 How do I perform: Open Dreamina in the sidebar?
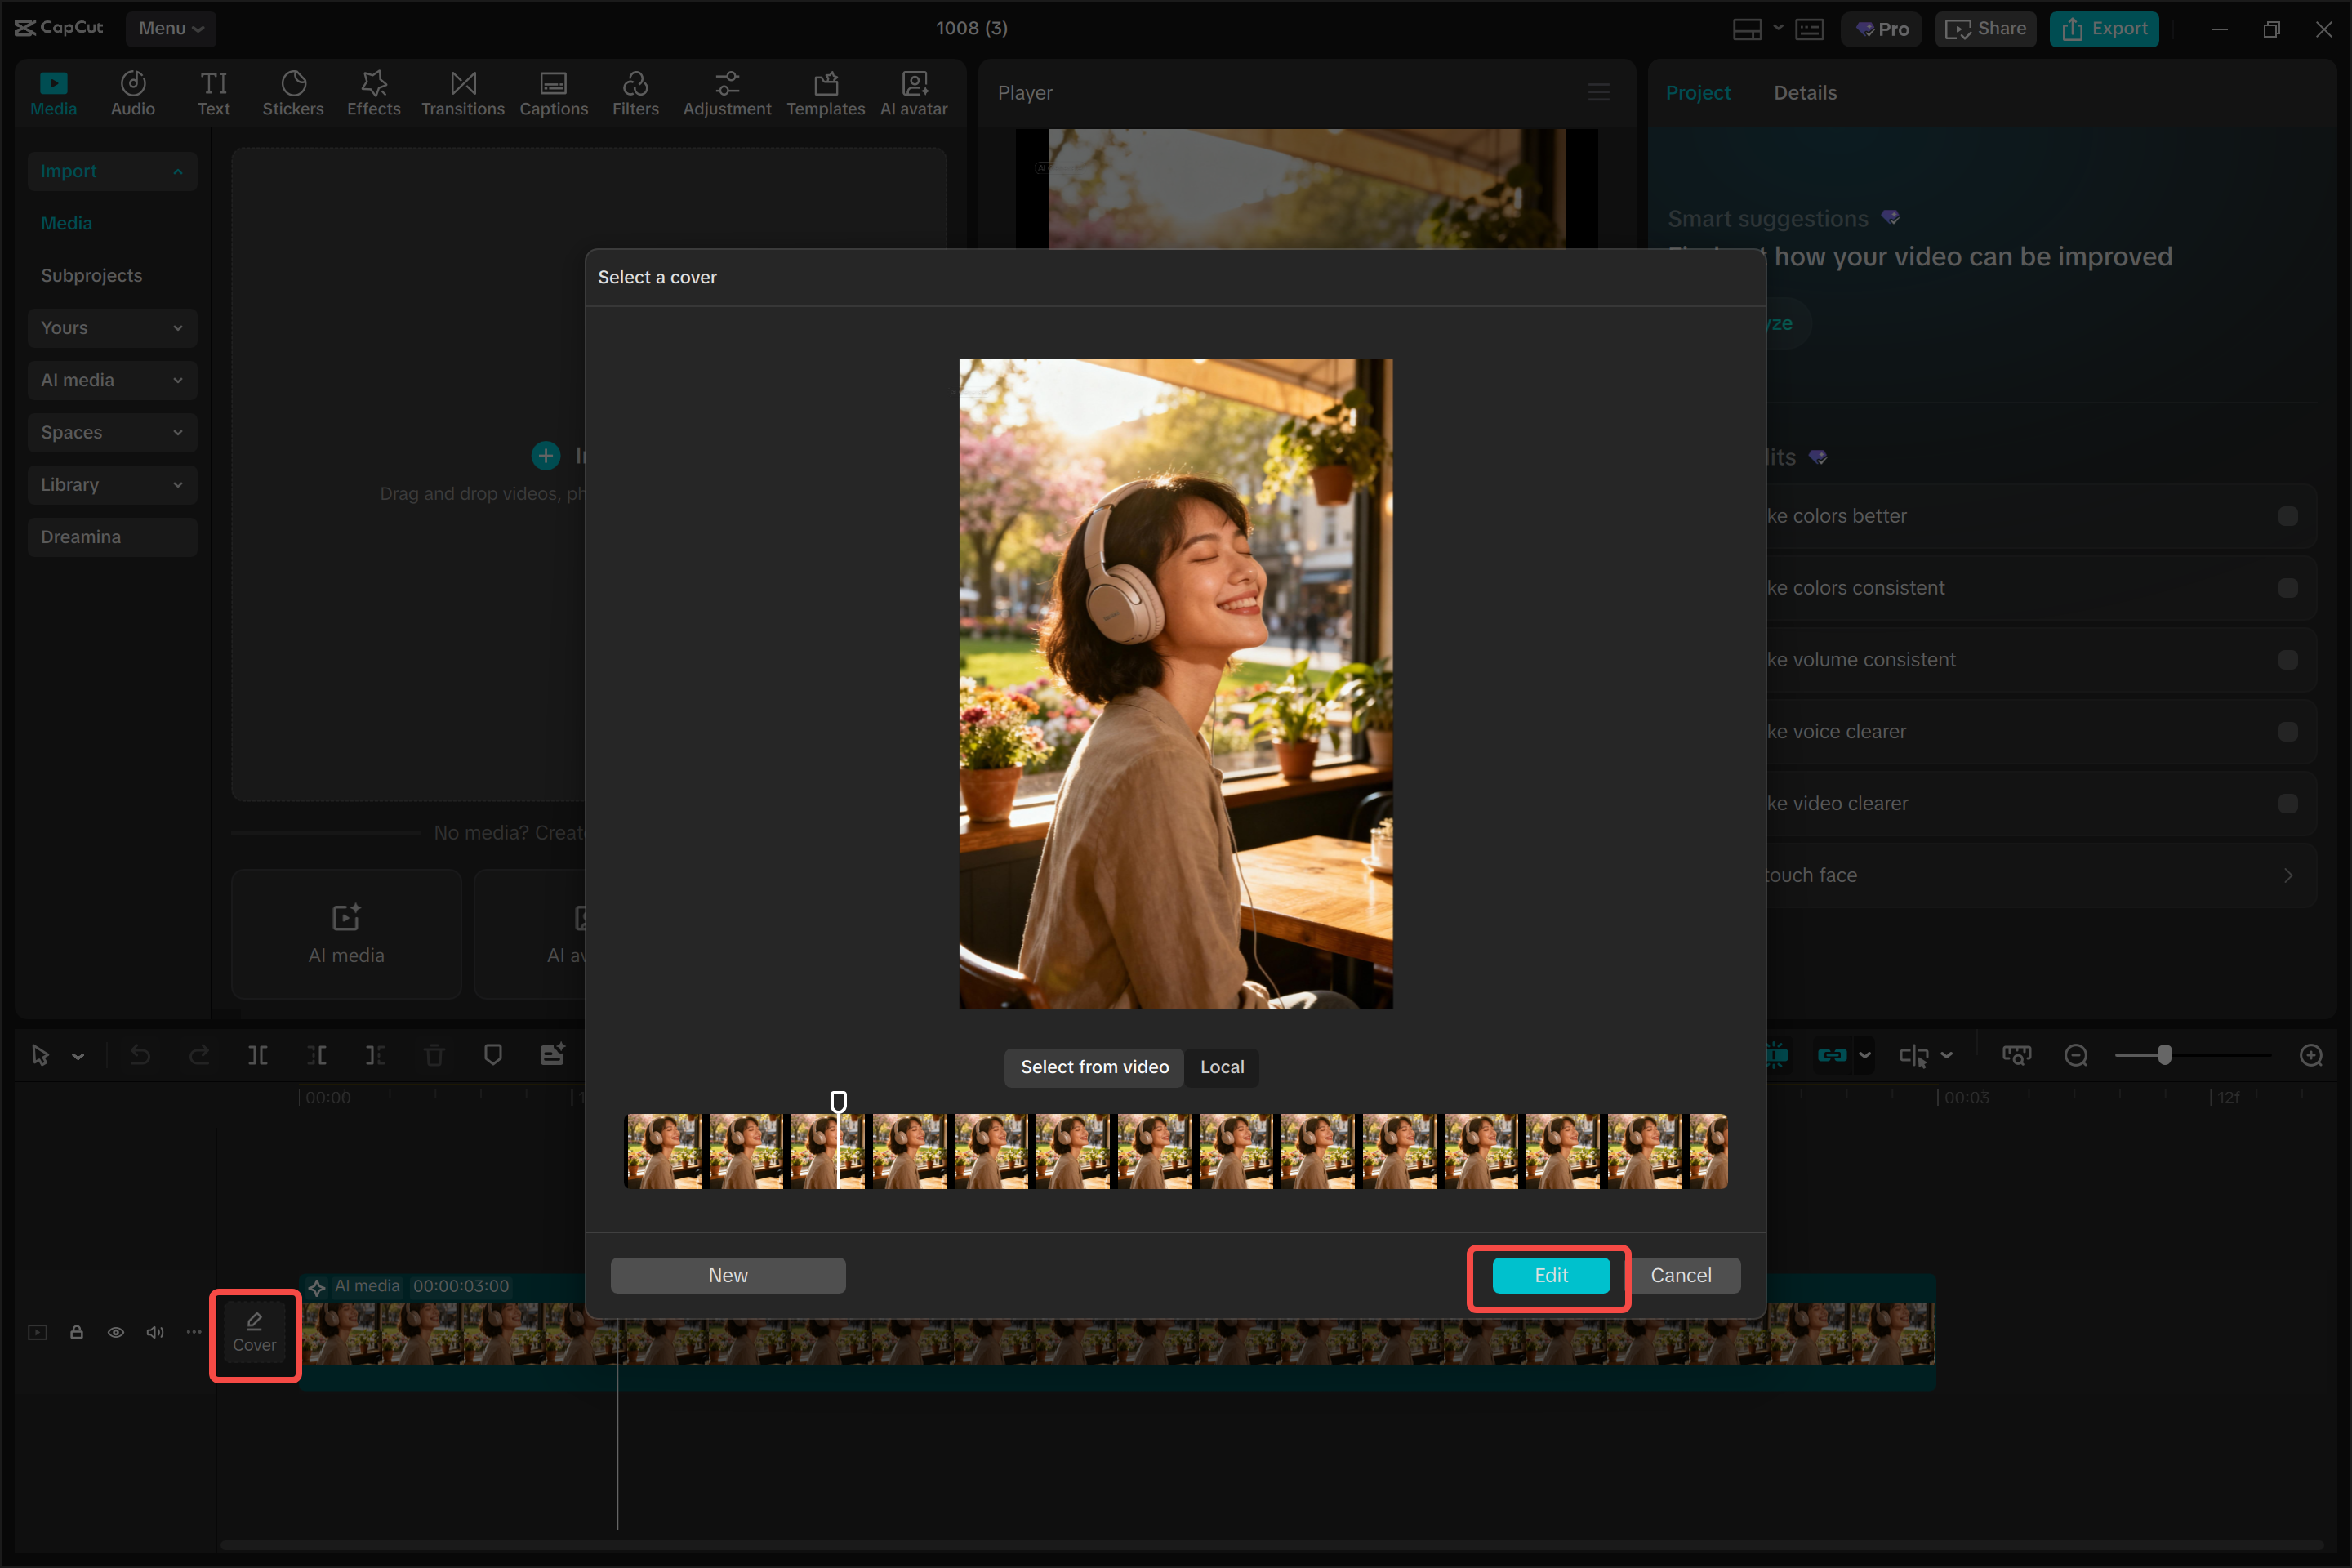tap(112, 537)
